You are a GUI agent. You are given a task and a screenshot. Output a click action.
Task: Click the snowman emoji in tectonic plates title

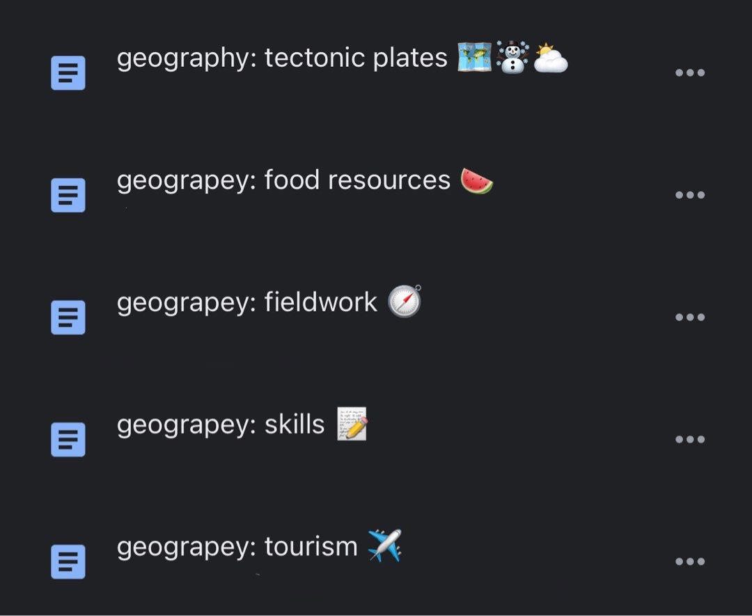(x=513, y=58)
